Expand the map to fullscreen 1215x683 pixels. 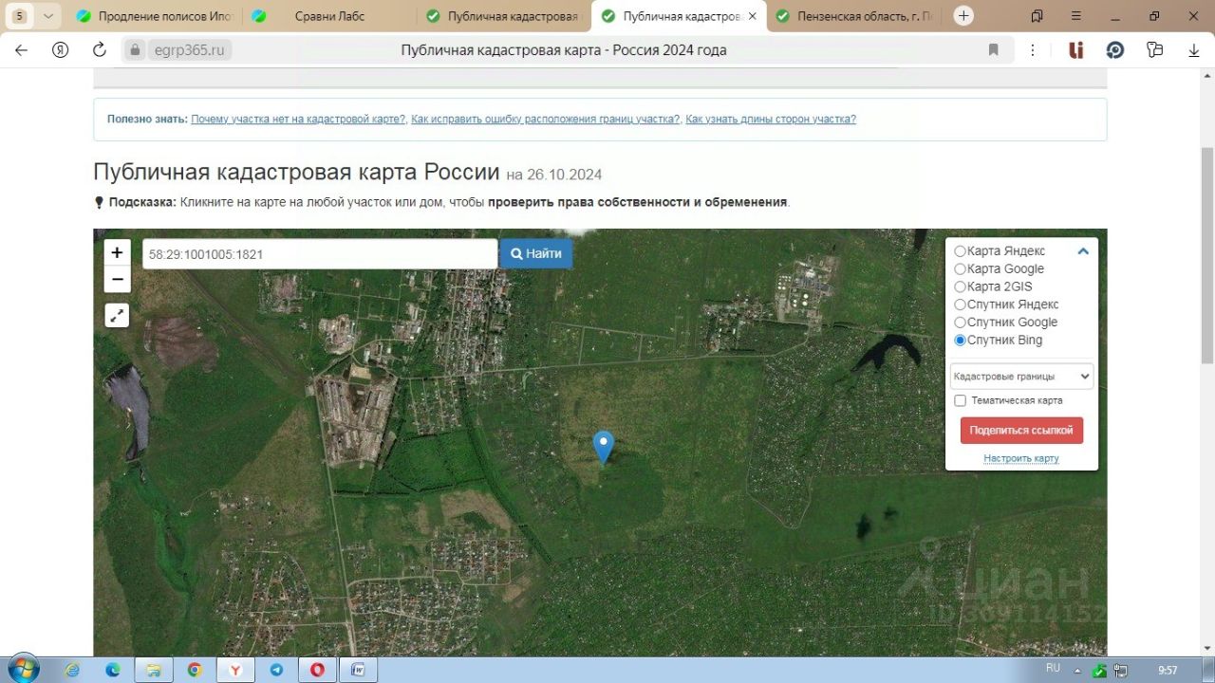[117, 316]
